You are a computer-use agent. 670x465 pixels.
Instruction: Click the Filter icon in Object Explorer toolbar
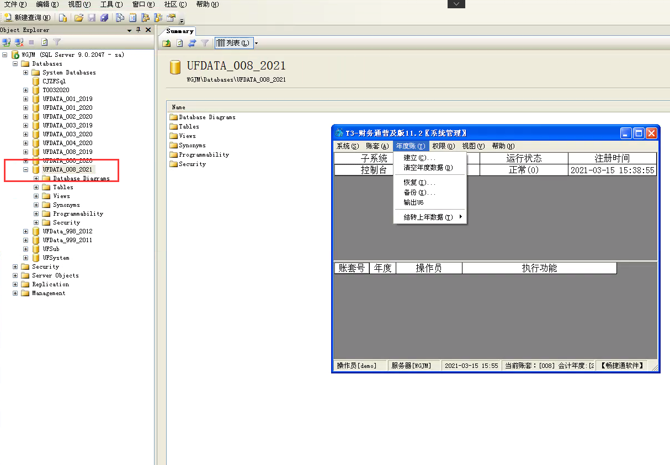pyautogui.click(x=57, y=42)
